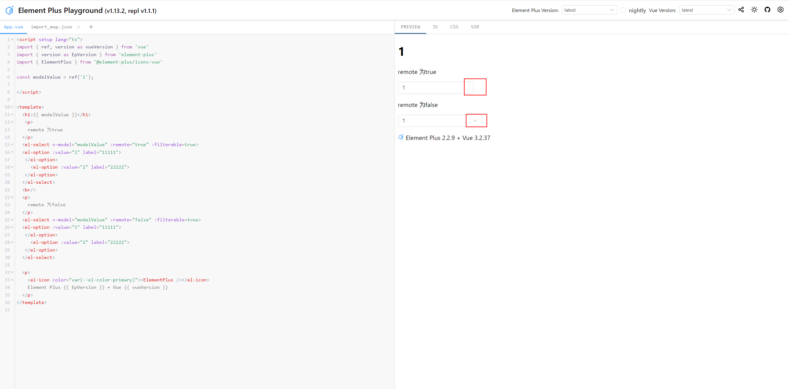Add a new file with plus icon

91,27
